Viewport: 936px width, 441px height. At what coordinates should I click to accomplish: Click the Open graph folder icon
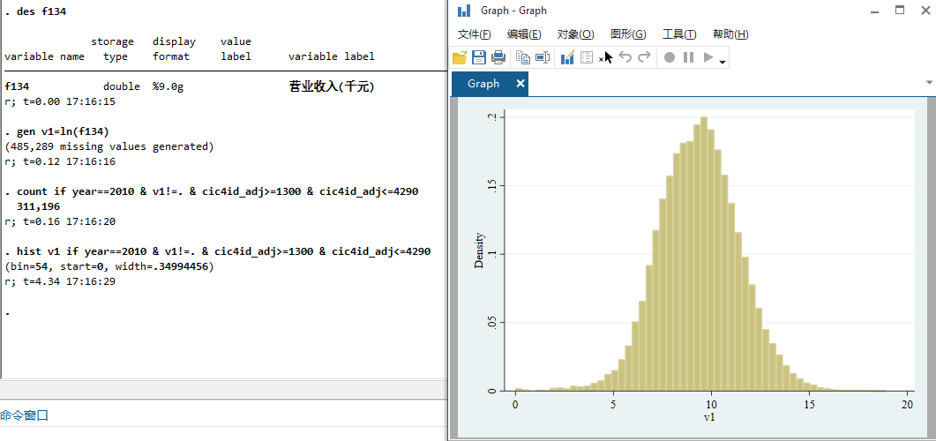tap(460, 57)
